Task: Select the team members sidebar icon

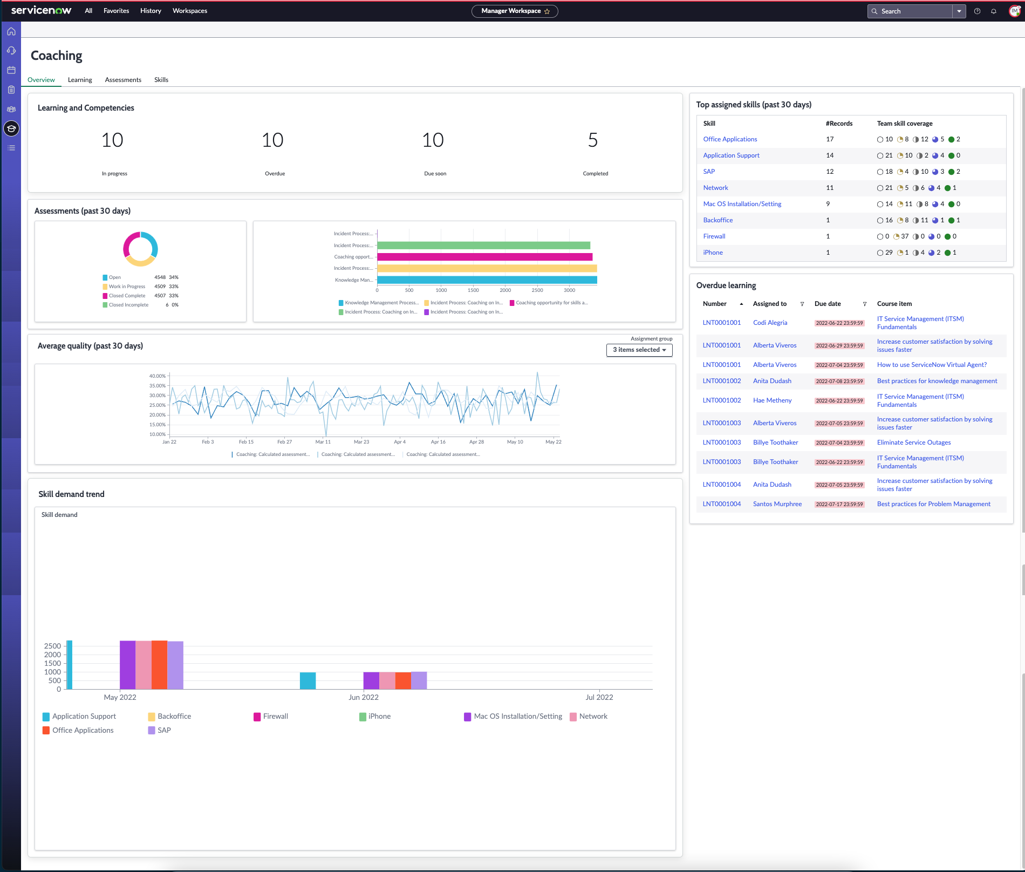Action: click(x=11, y=109)
